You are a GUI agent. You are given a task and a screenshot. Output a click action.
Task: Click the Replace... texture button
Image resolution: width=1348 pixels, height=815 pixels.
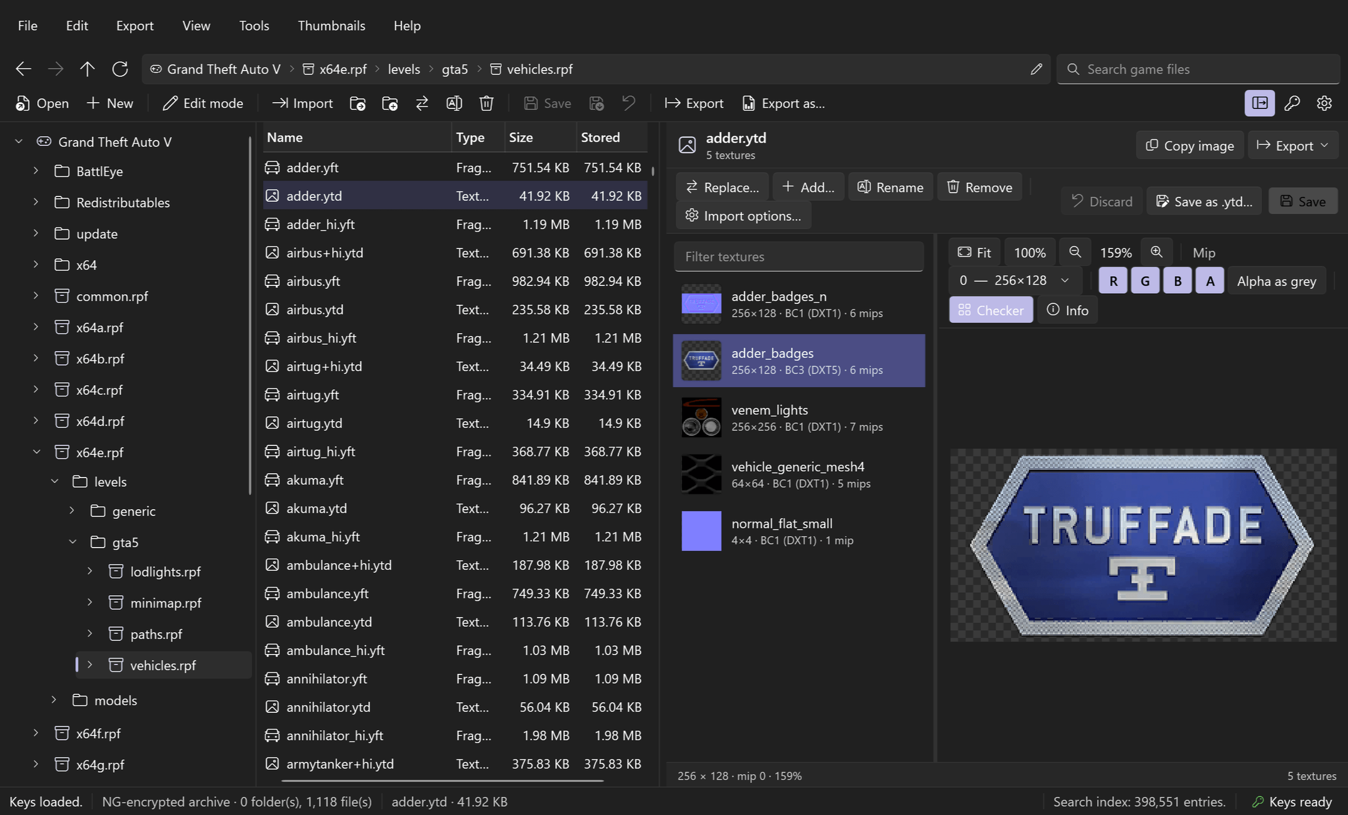[722, 187]
